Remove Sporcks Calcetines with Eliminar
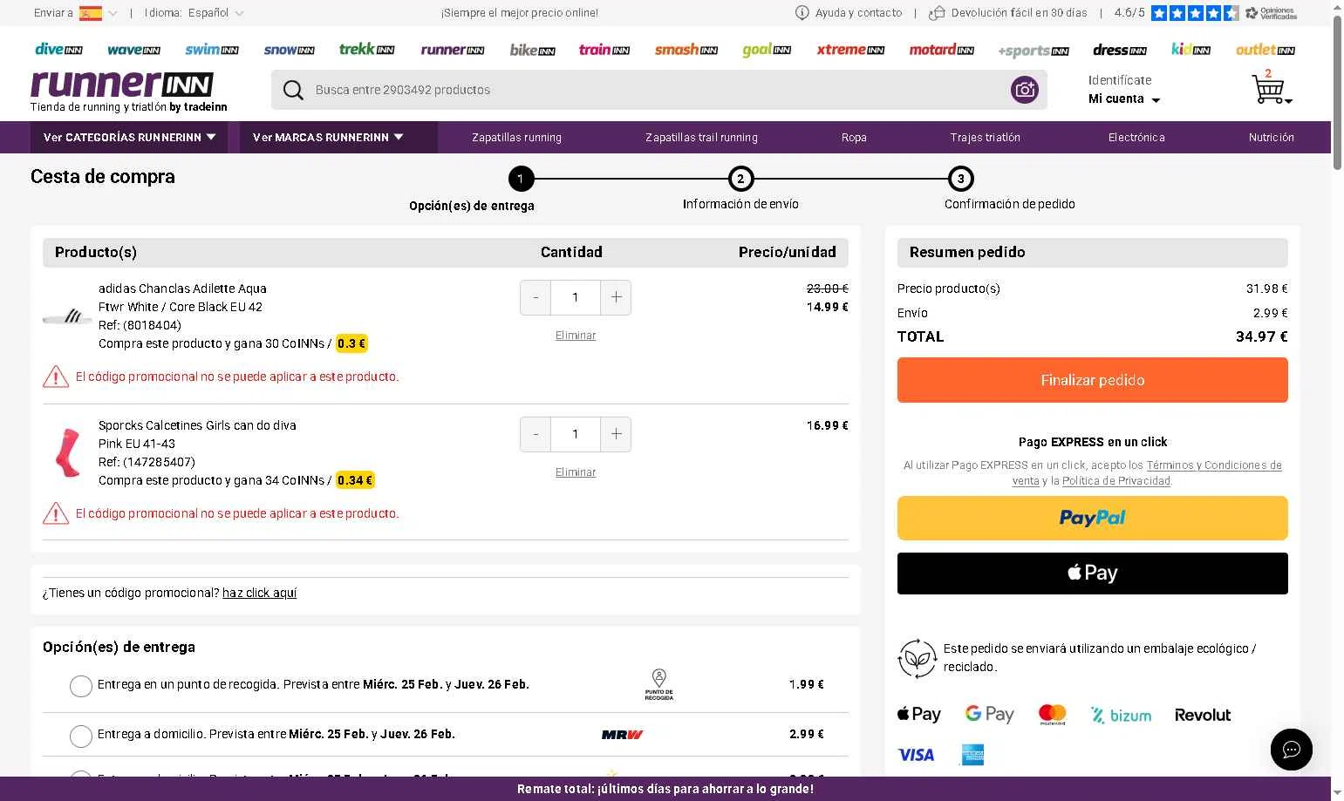Screen dimensions: 1344x801 (x=576, y=472)
